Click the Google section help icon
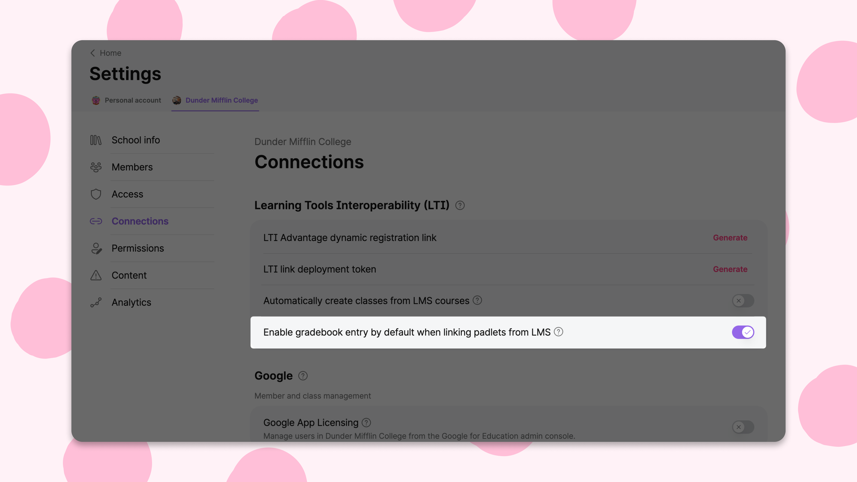Image resolution: width=857 pixels, height=482 pixels. 303,376
